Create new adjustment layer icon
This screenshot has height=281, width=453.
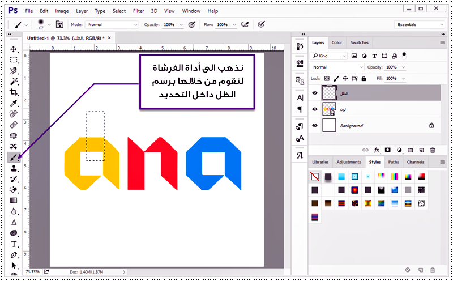pyautogui.click(x=399, y=150)
